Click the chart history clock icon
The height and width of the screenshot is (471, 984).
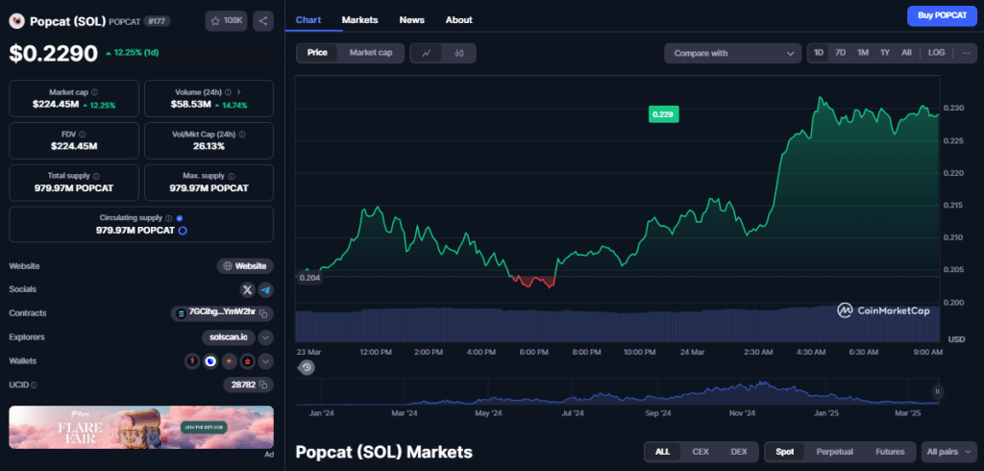click(307, 367)
